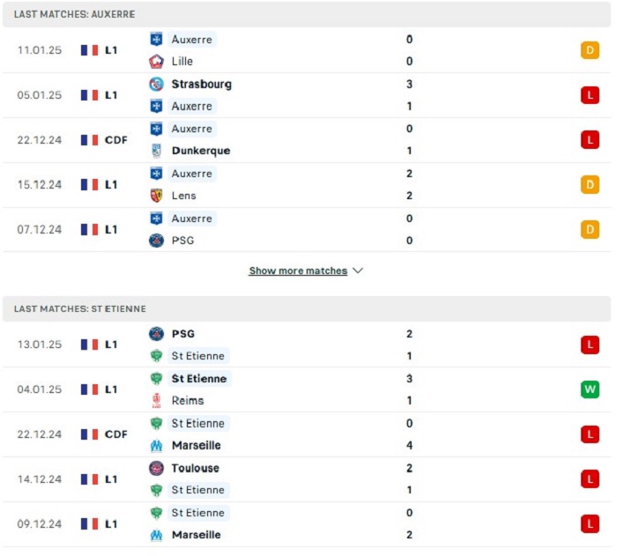Click the Reims club crest icon
The height and width of the screenshot is (556, 617).
click(x=156, y=401)
